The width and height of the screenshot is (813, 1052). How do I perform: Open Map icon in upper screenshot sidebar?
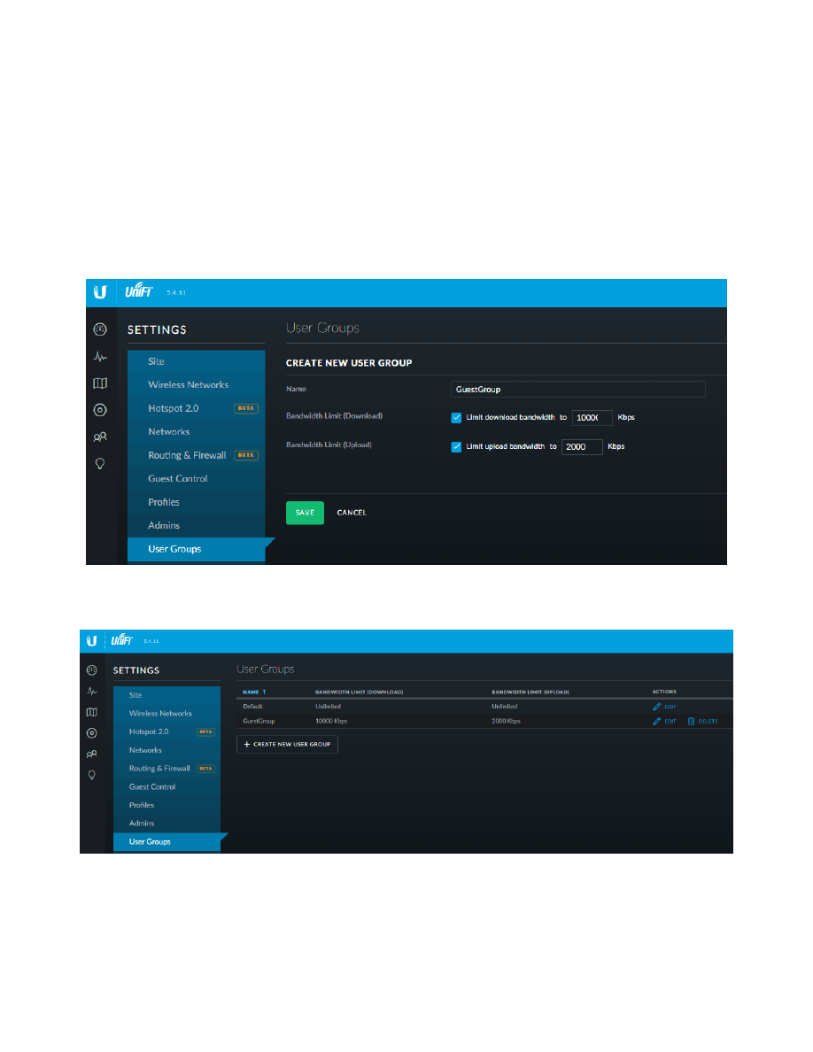(x=101, y=383)
